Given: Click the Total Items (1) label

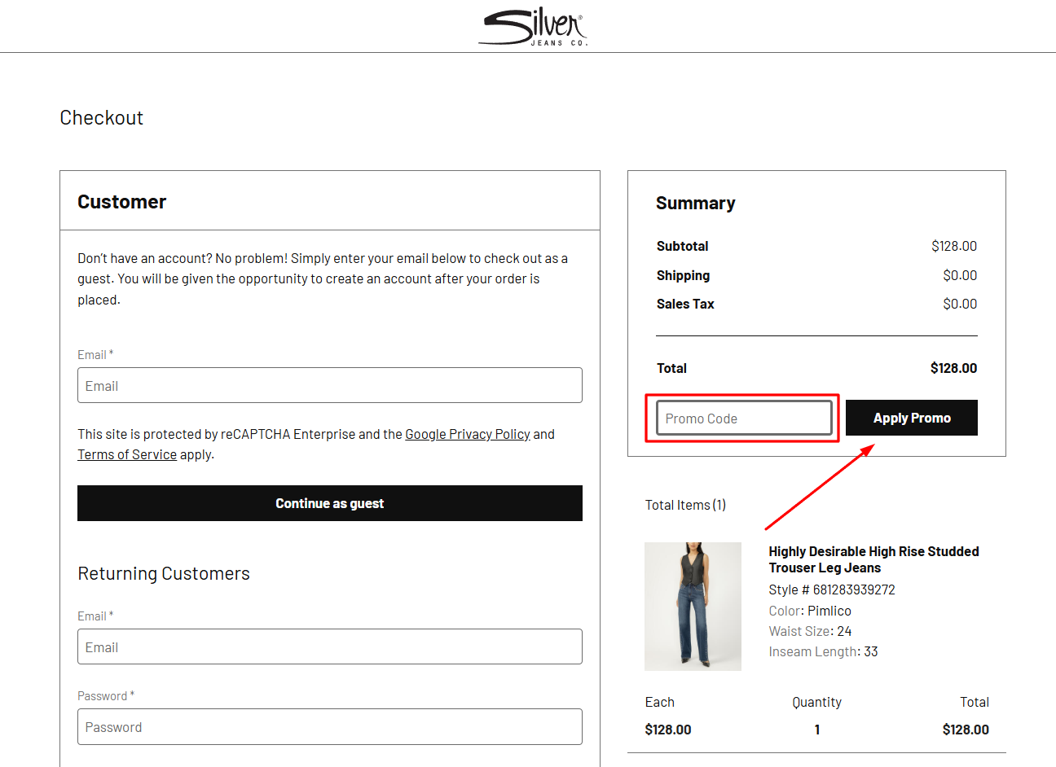Looking at the screenshot, I should pyautogui.click(x=685, y=505).
